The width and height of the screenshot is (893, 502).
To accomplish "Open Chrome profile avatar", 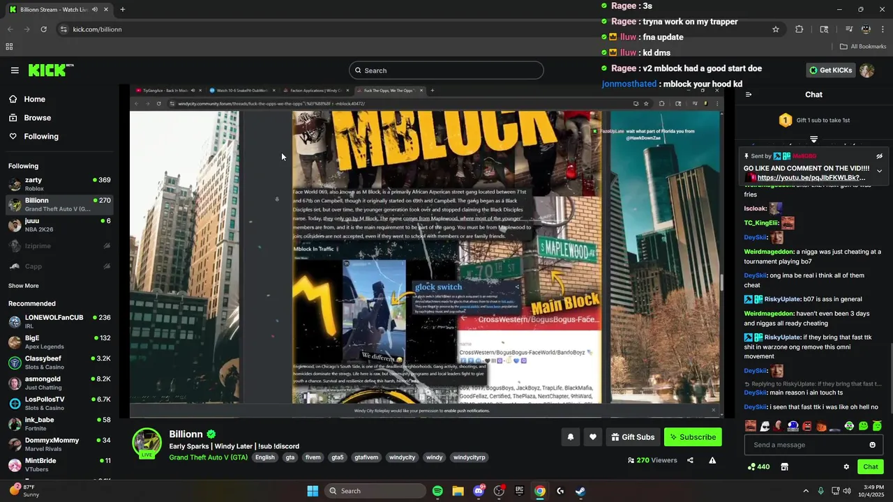I will pyautogui.click(x=866, y=29).
